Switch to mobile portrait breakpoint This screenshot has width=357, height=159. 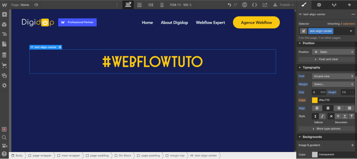(x=162, y=4)
